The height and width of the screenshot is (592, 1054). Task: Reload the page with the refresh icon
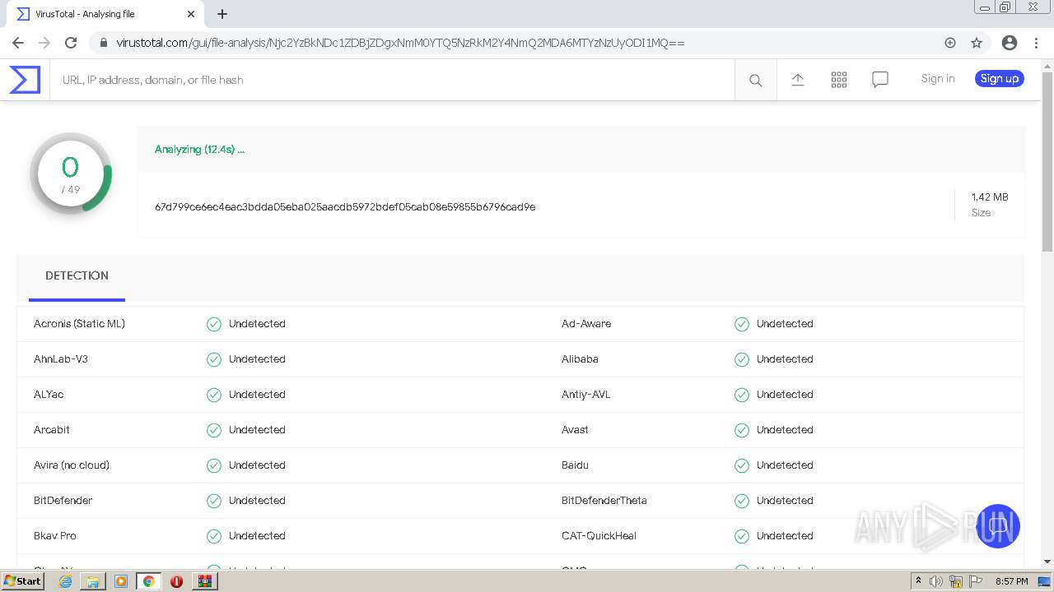coord(71,43)
